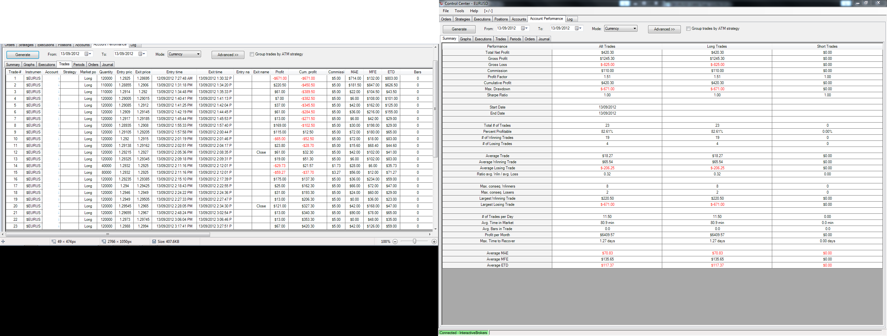Viewport: 887px width, 336px height.
Task: Click the zoom out minus icon
Action: [x=395, y=242]
